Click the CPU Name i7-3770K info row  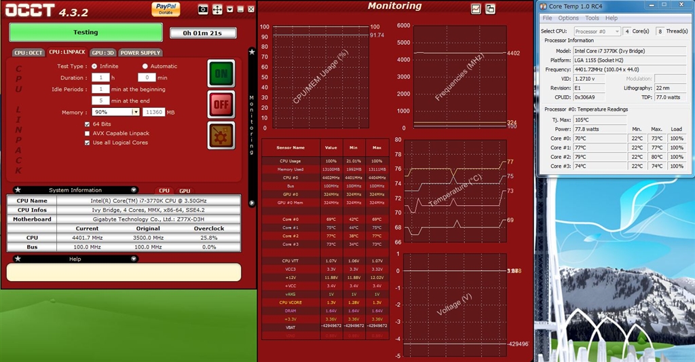124,200
